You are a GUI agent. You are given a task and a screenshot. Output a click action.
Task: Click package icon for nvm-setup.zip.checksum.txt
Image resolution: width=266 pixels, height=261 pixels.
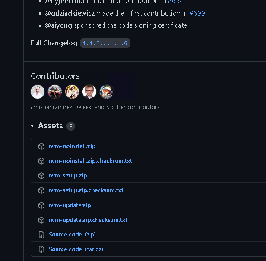[x=41, y=190]
